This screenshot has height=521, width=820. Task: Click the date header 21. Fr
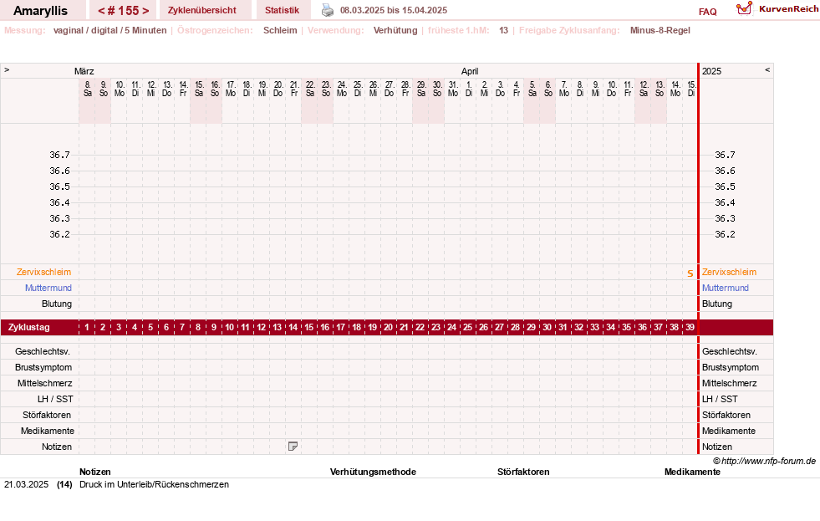tap(294, 89)
